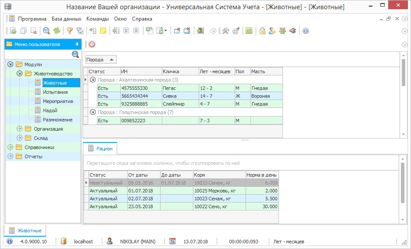Screen dimensions: 411x249
Task: Sort by the Корм column header
Action: pyautogui.click(x=219, y=175)
